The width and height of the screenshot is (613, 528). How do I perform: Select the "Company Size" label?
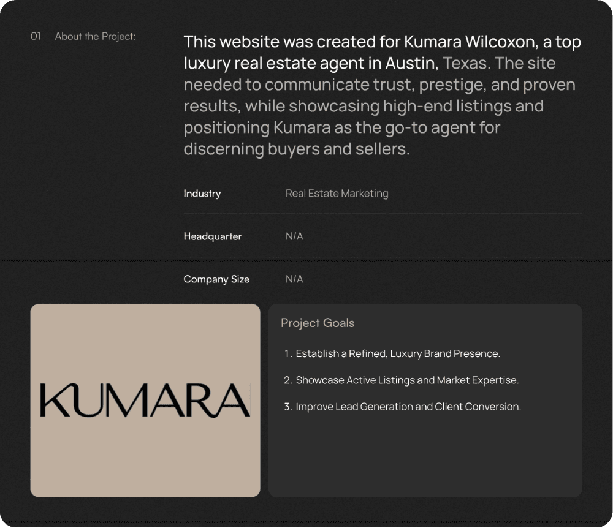click(216, 279)
